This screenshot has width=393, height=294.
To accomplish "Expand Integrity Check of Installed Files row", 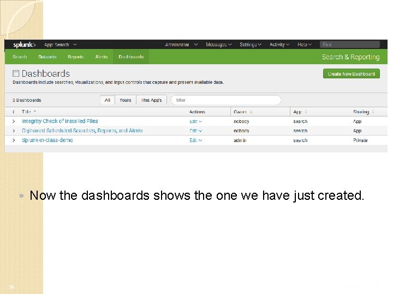I will point(14,121).
